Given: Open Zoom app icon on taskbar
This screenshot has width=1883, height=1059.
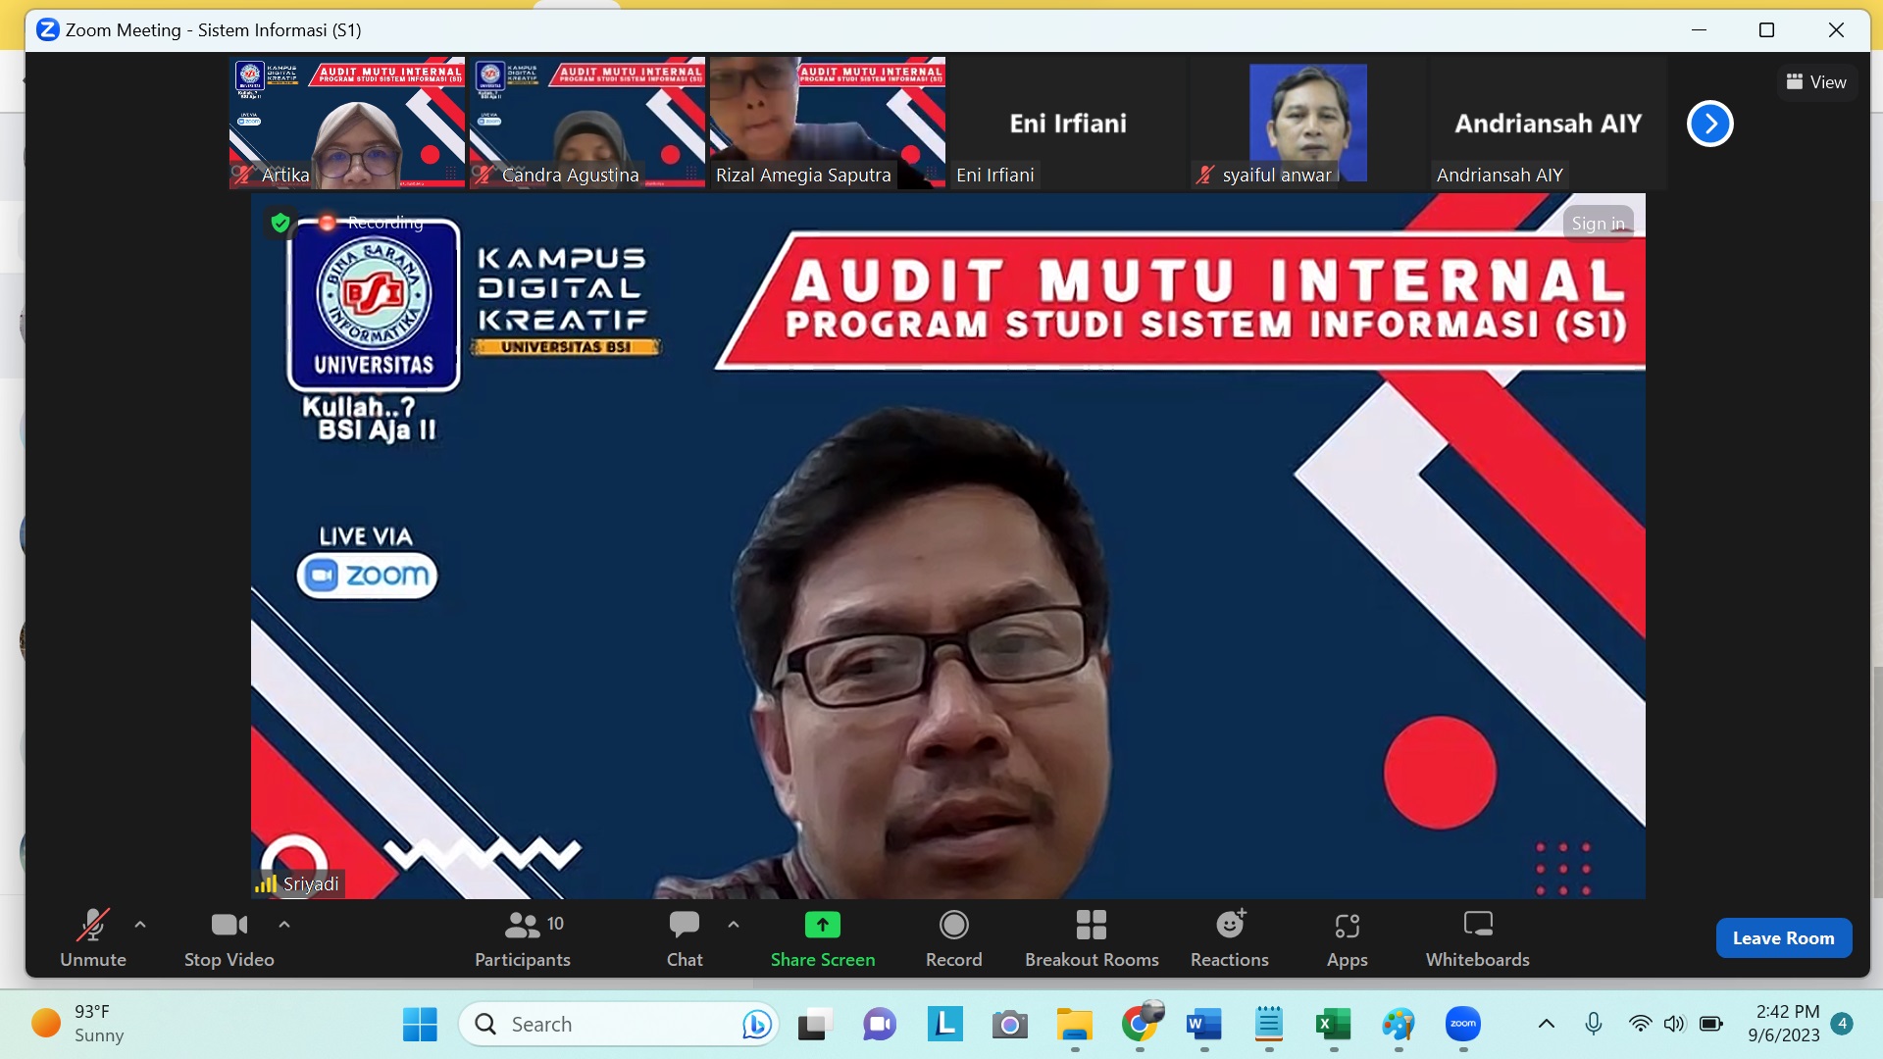Looking at the screenshot, I should click(x=1463, y=1024).
